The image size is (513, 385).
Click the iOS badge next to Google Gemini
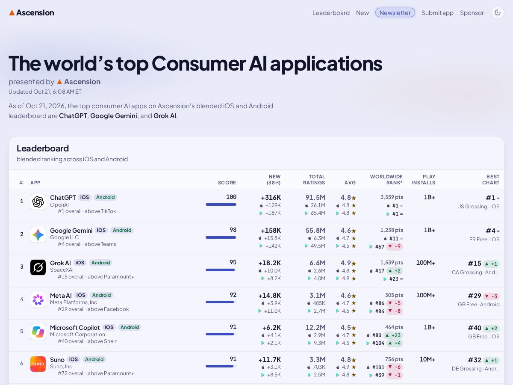101,230
